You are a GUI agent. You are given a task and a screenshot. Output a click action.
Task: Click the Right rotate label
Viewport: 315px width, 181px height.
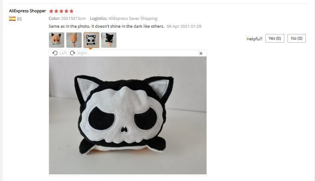[x=82, y=53]
